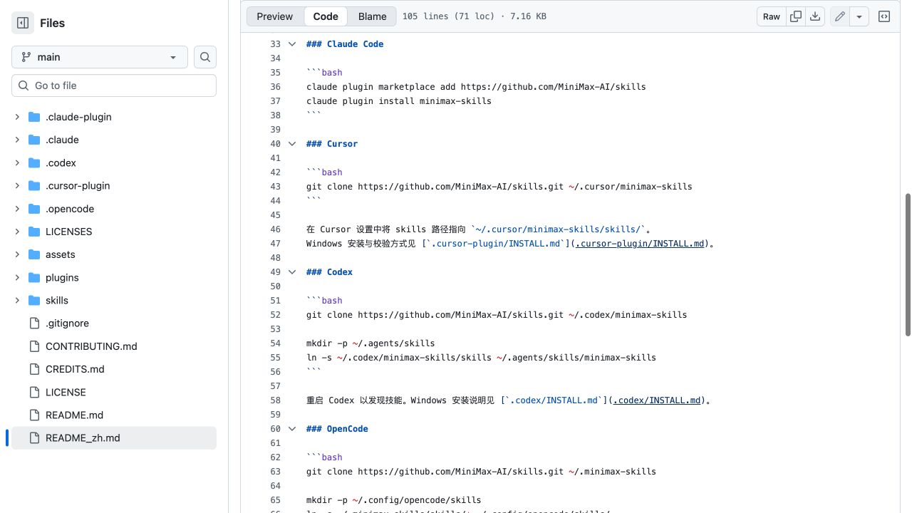Click the '### Claude Code' heading text
This screenshot has height=513, width=912.
coord(345,44)
